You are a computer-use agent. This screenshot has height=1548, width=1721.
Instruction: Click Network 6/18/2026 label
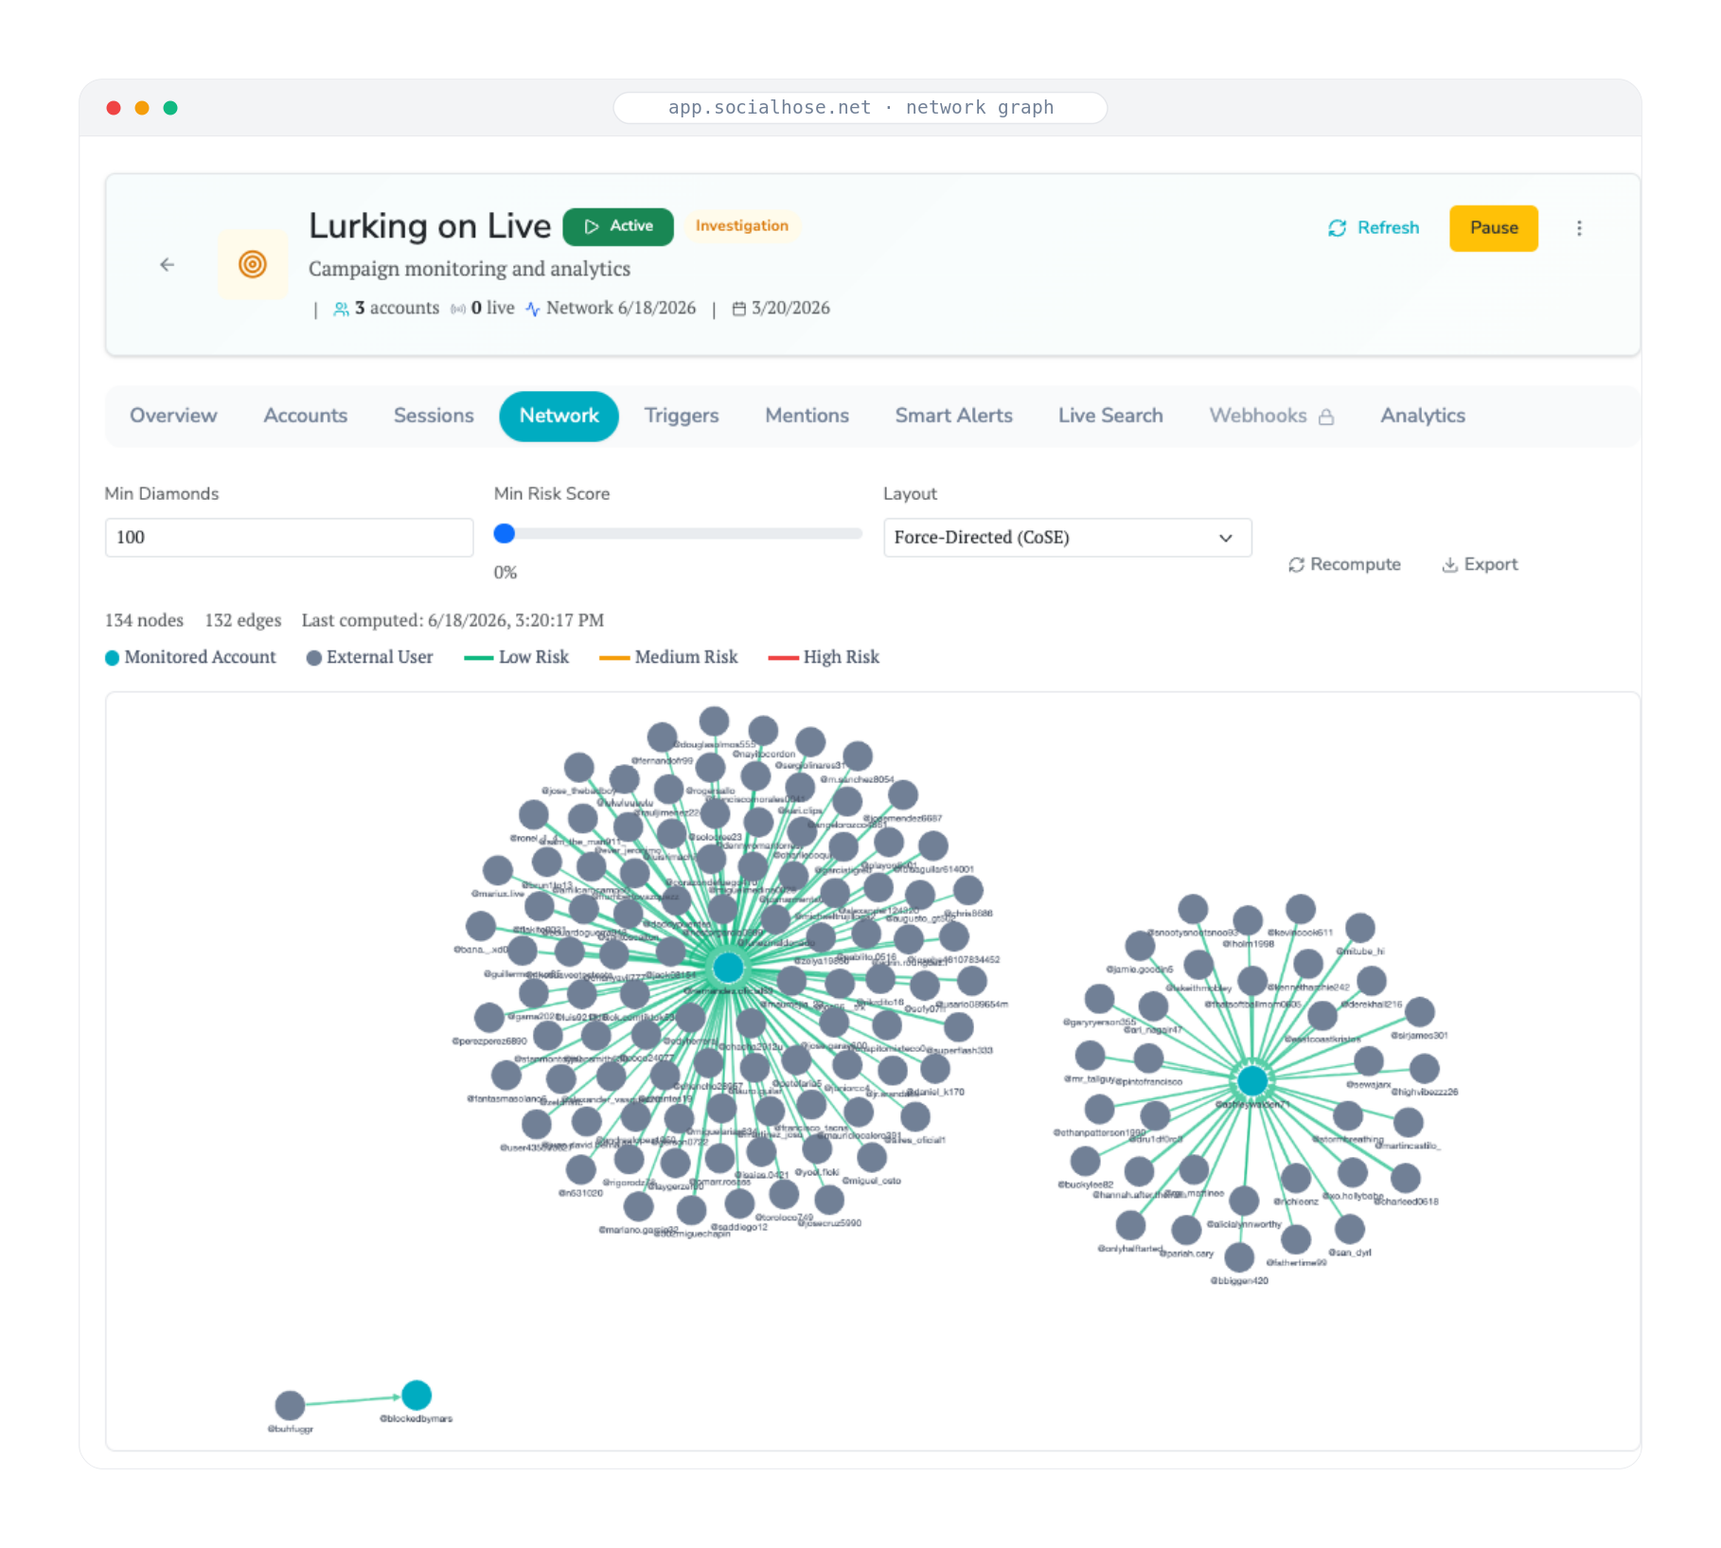click(x=611, y=309)
